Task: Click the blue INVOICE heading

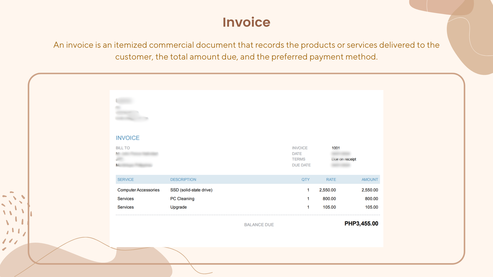Action: point(128,138)
